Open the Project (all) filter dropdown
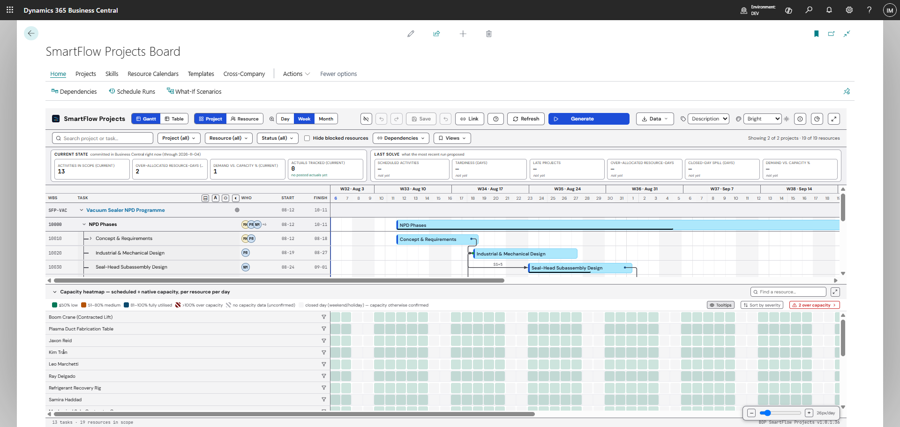The height and width of the screenshot is (427, 900). [179, 138]
